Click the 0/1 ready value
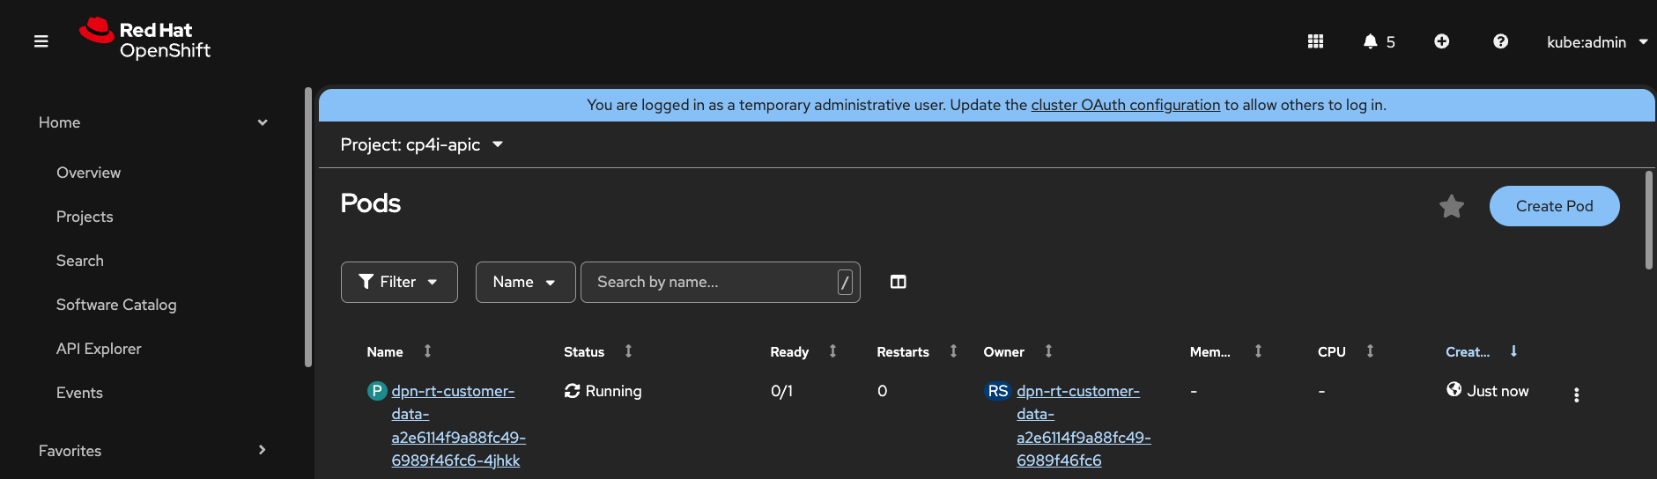1657x479 pixels. point(781,391)
